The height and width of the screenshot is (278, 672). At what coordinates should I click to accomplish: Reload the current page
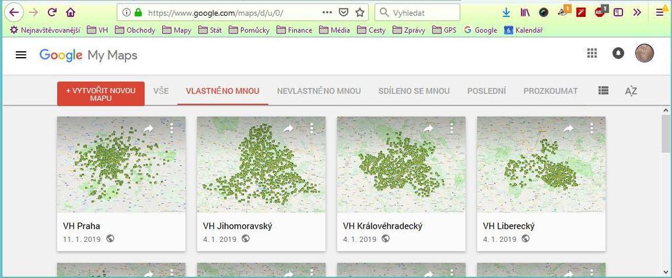(x=52, y=12)
